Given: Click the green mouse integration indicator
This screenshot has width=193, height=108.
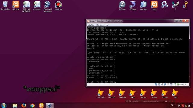Looking at the screenshot, I should (175, 85).
